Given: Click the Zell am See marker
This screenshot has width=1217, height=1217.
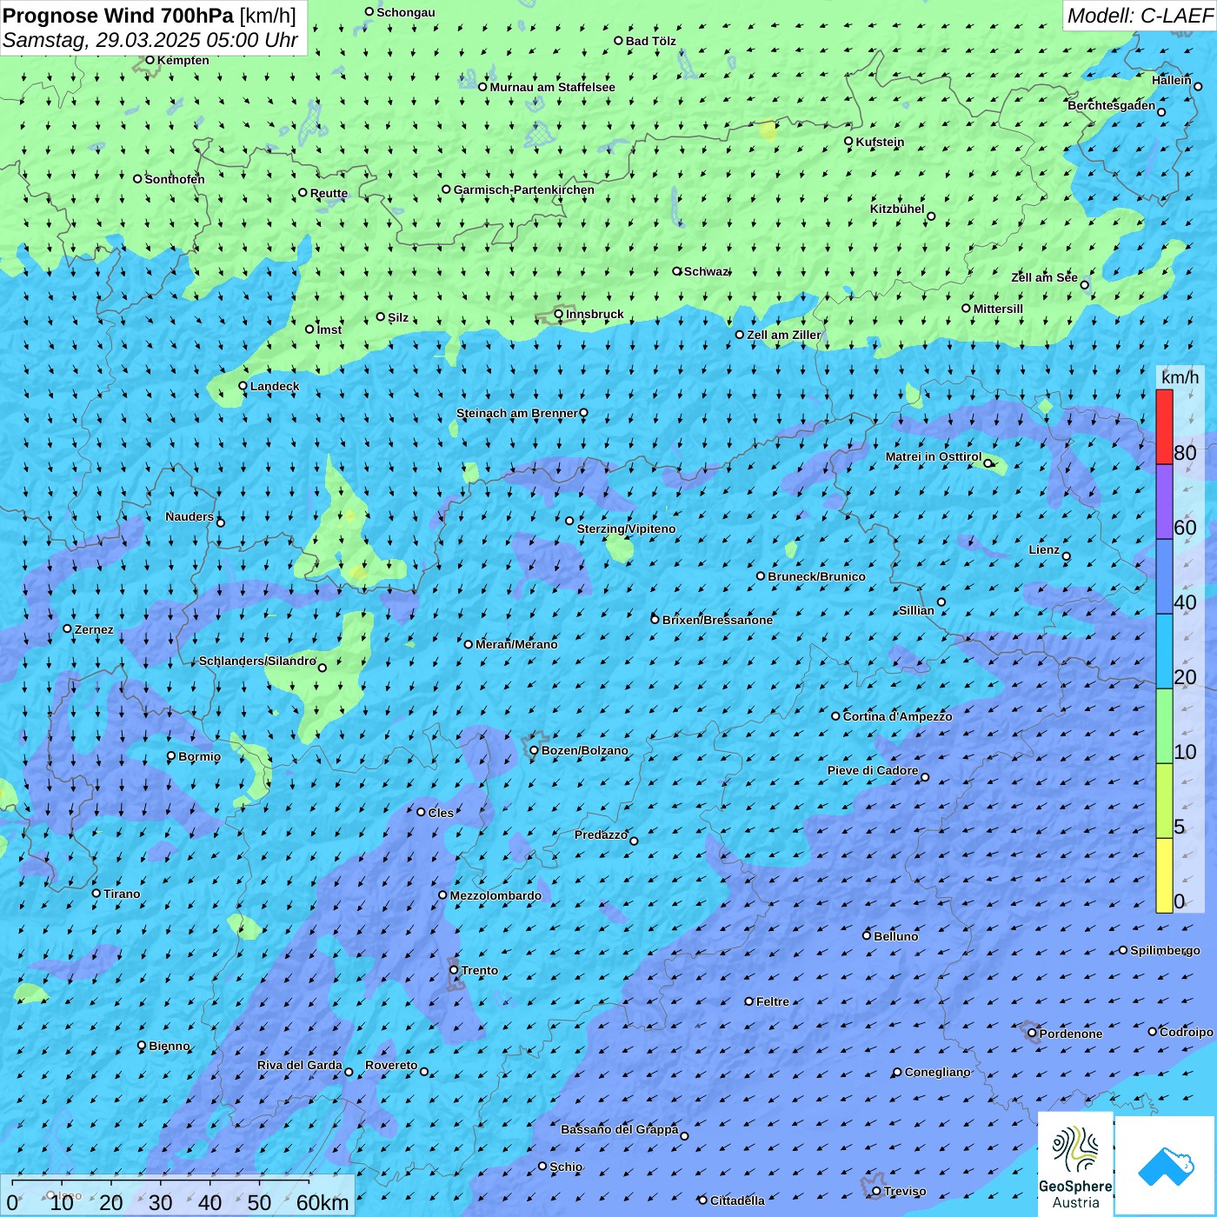Looking at the screenshot, I should (x=1084, y=284).
